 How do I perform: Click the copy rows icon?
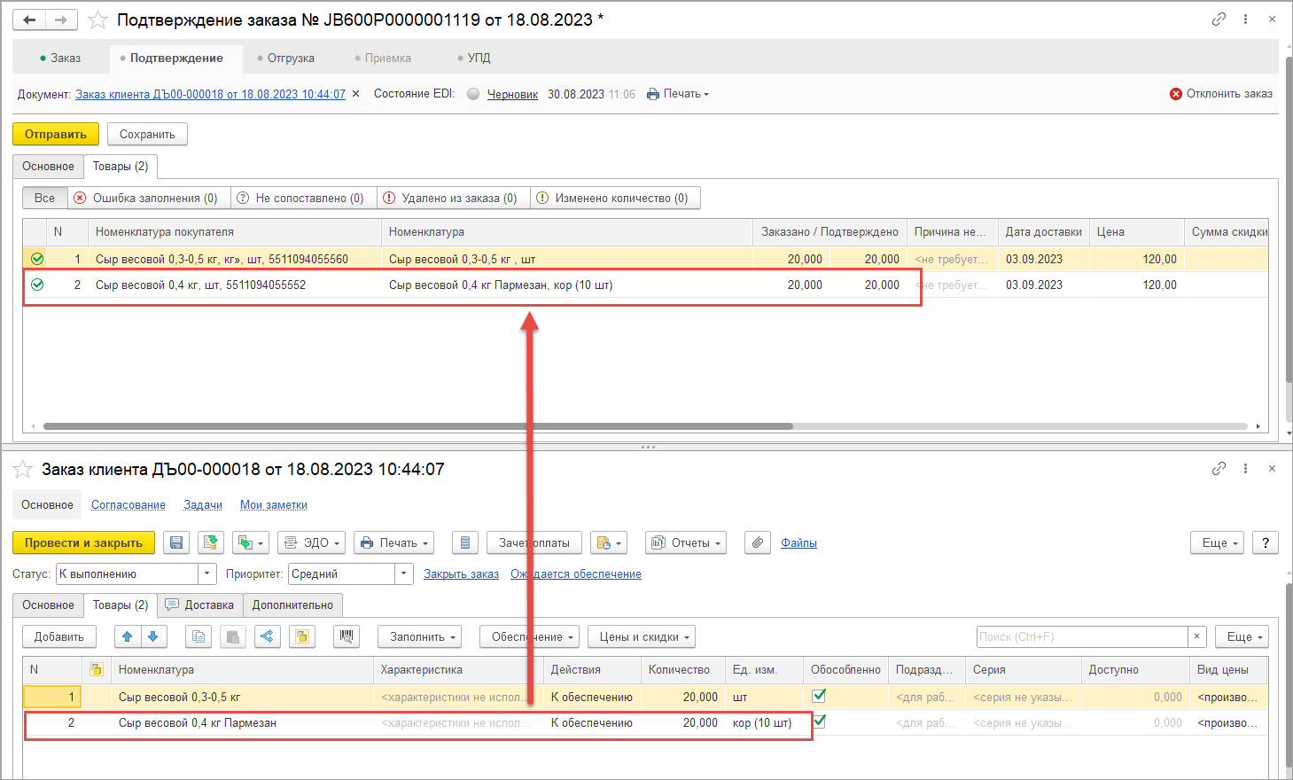(x=199, y=636)
